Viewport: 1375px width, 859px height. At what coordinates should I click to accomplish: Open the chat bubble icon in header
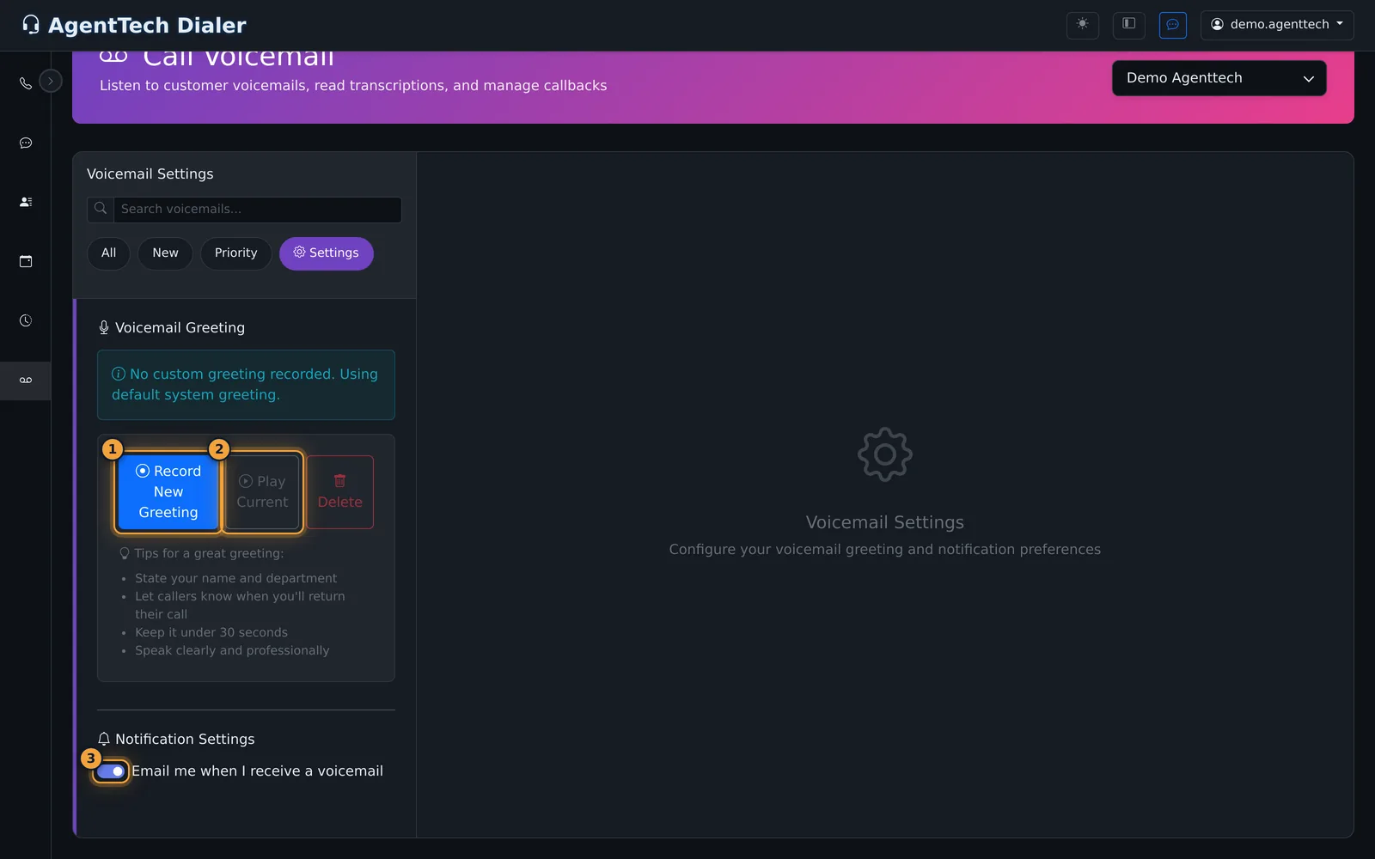[x=1173, y=24]
